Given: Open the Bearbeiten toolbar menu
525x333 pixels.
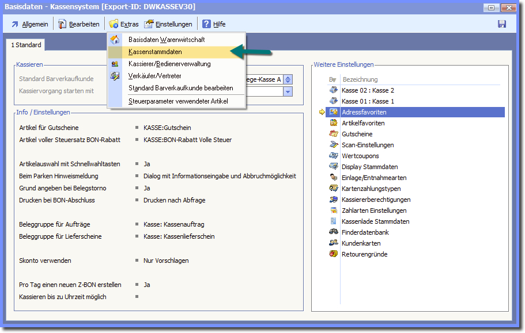Looking at the screenshot, I should (78, 24).
